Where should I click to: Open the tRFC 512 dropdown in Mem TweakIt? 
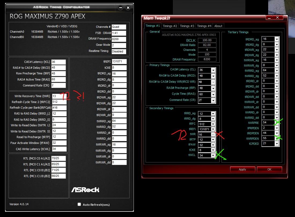(213, 124)
